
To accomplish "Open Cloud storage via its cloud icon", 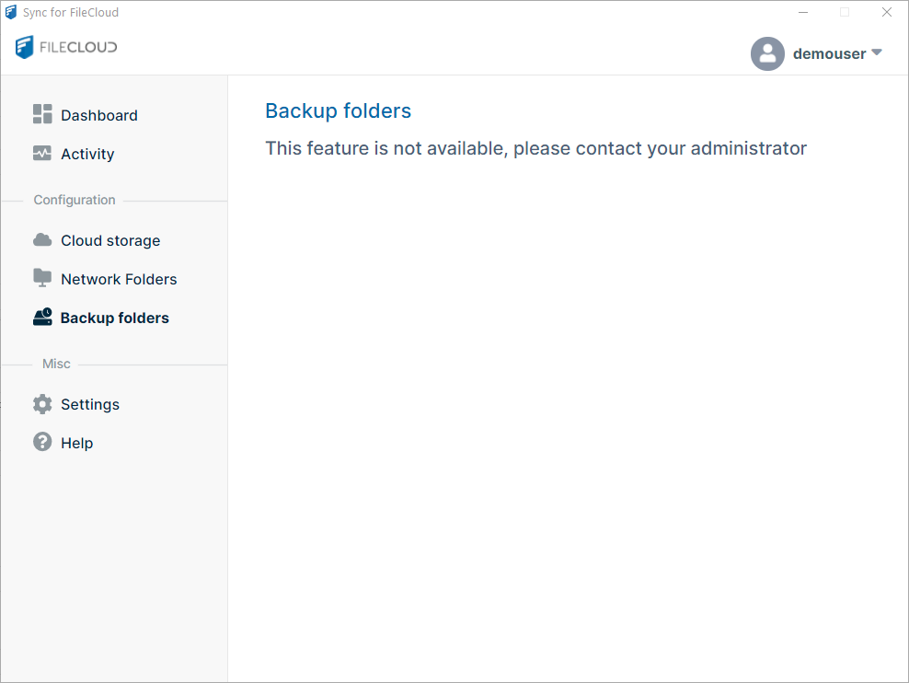I will 42,239.
